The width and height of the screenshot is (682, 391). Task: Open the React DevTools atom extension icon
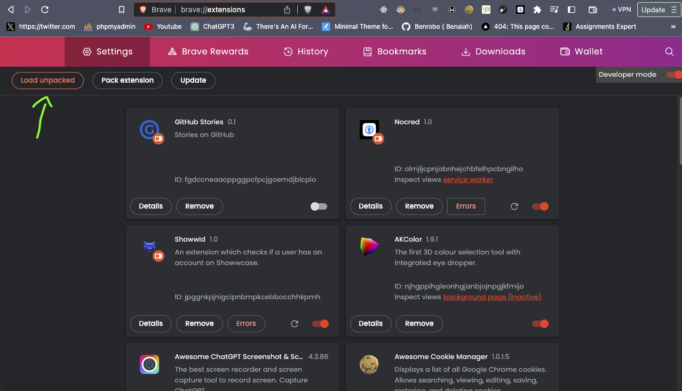(x=384, y=10)
